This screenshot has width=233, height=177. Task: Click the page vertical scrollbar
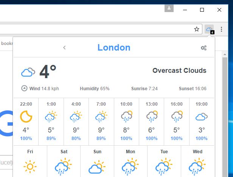(x=225, y=113)
